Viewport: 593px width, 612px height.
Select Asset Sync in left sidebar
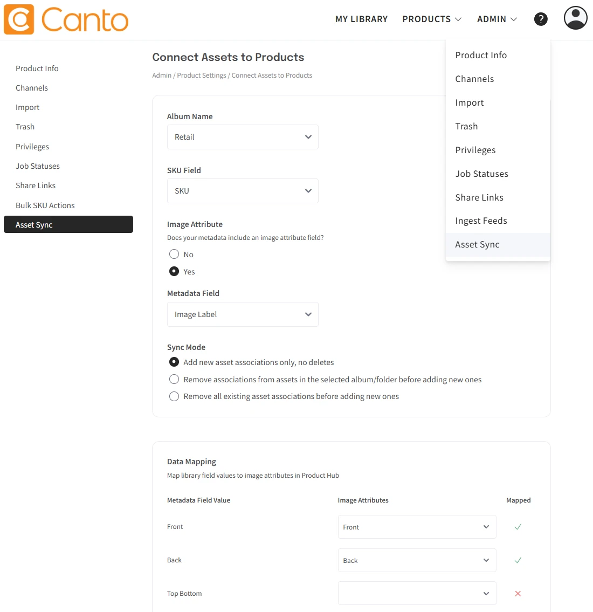[x=68, y=224]
